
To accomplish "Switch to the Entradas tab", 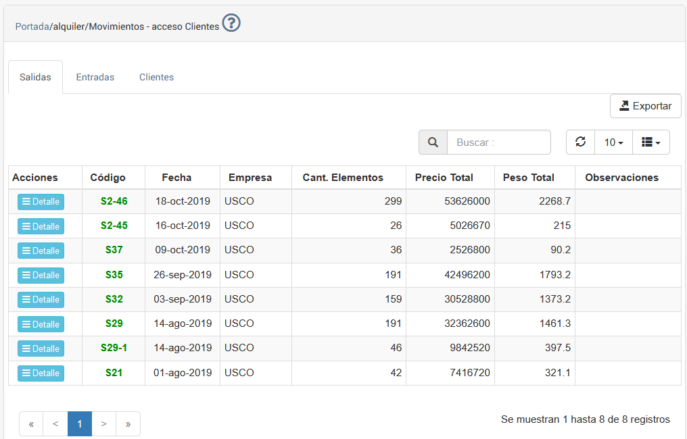I will (x=95, y=77).
